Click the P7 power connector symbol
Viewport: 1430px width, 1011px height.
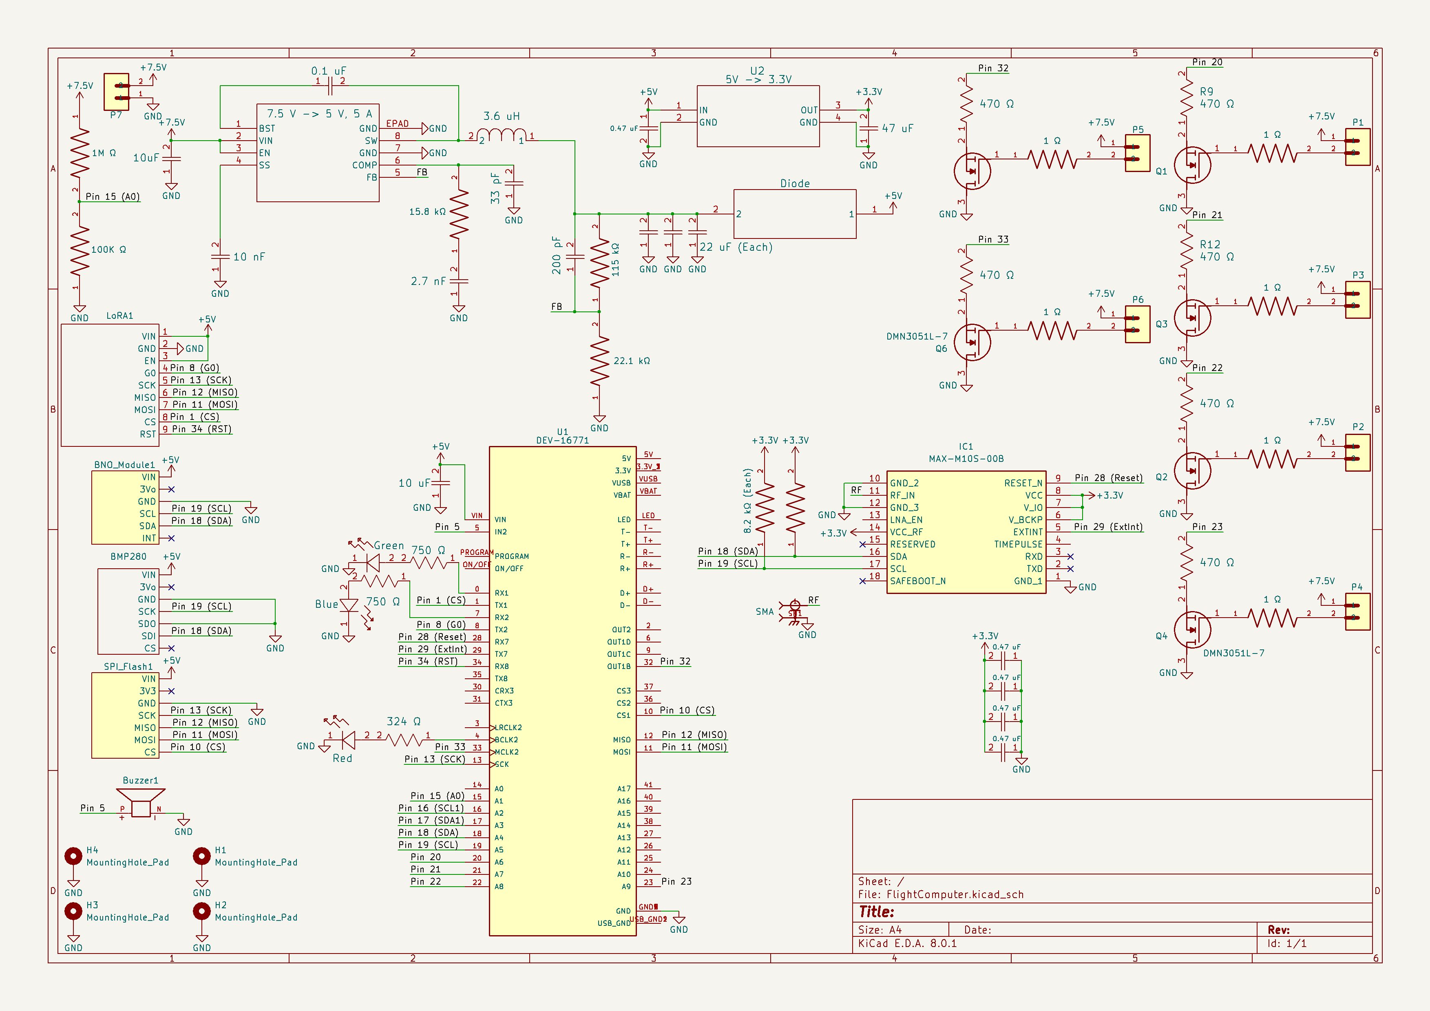(x=117, y=91)
